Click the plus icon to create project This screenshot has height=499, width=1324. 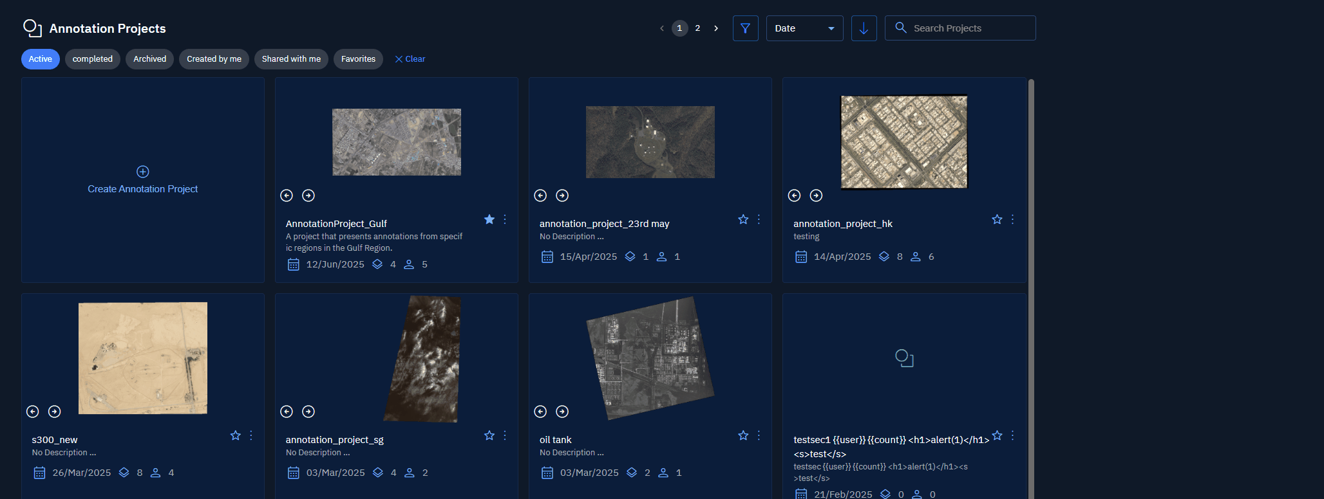(143, 172)
